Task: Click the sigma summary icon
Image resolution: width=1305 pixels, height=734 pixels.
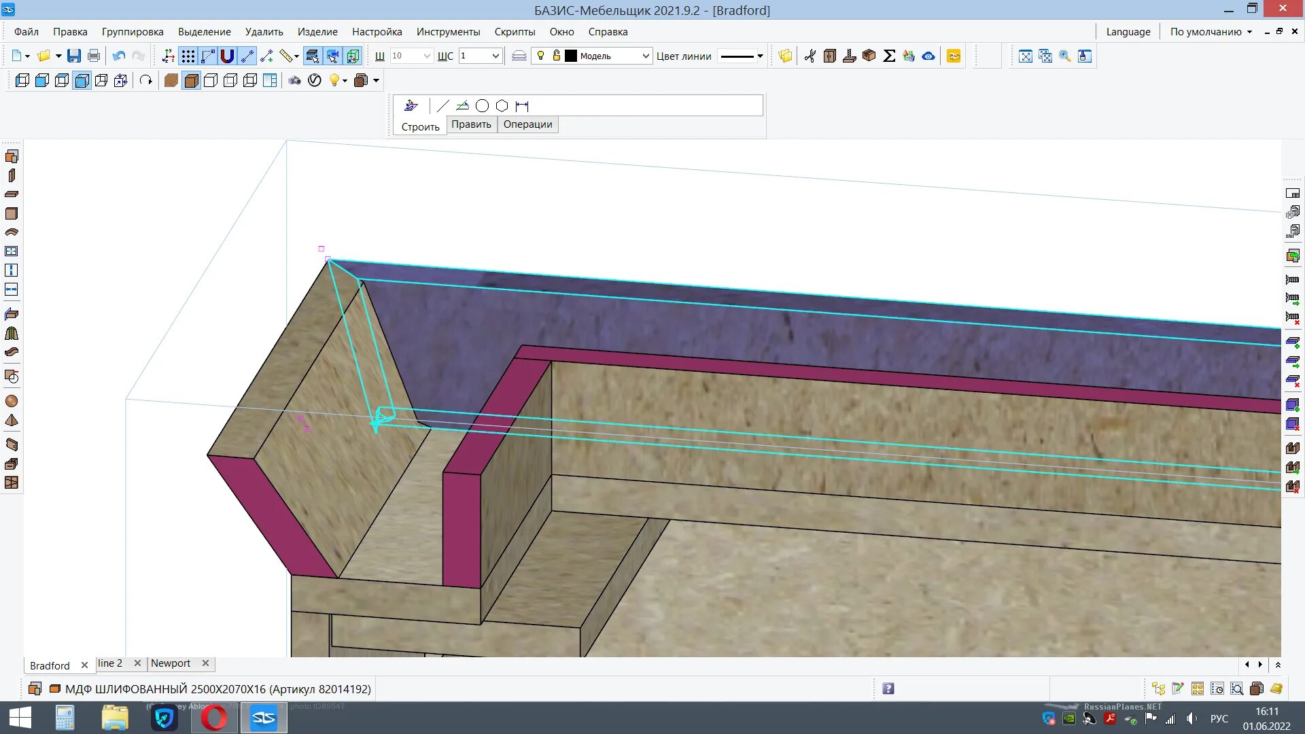Action: tap(889, 56)
